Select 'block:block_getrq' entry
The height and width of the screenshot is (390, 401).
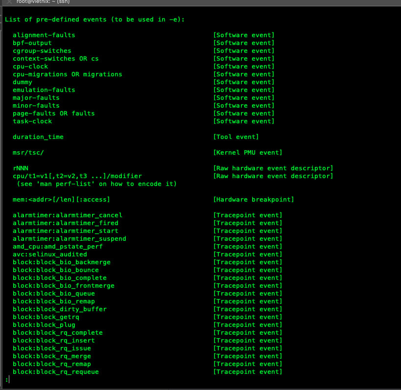pyautogui.click(x=46, y=317)
